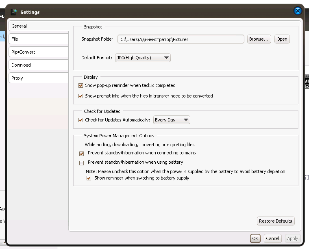Open the File settings tab
This screenshot has width=309, height=249.
coord(39,39)
